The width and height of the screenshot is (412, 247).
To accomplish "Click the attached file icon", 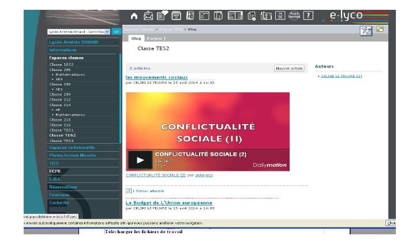I will tap(129, 190).
